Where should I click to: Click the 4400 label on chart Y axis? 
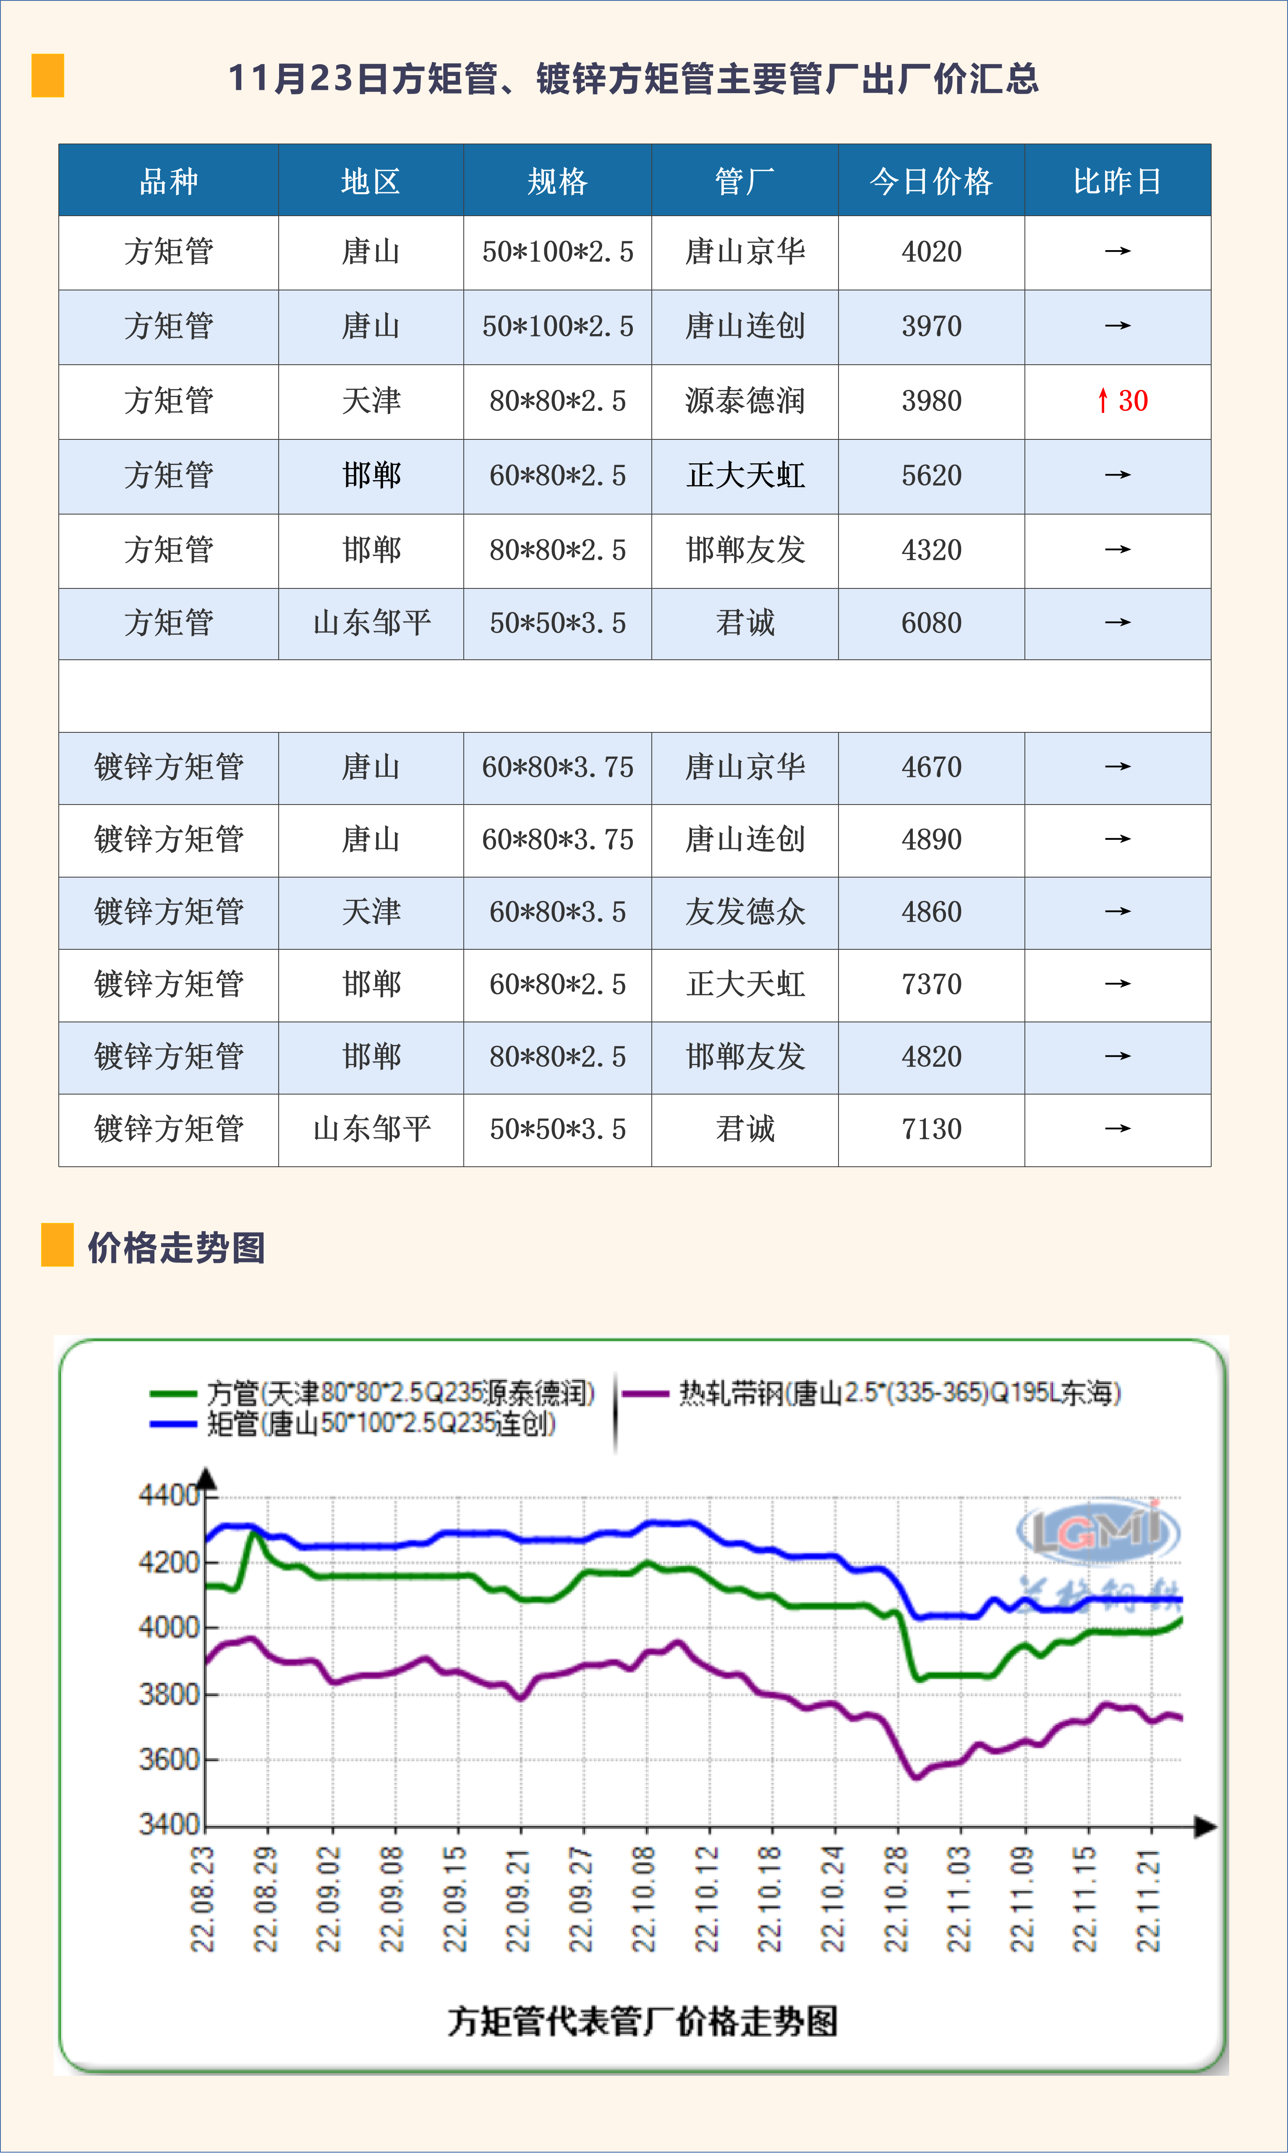click(x=168, y=1495)
